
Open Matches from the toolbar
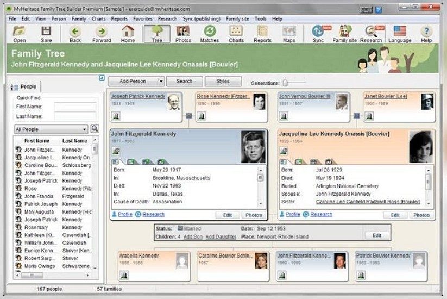[210, 34]
